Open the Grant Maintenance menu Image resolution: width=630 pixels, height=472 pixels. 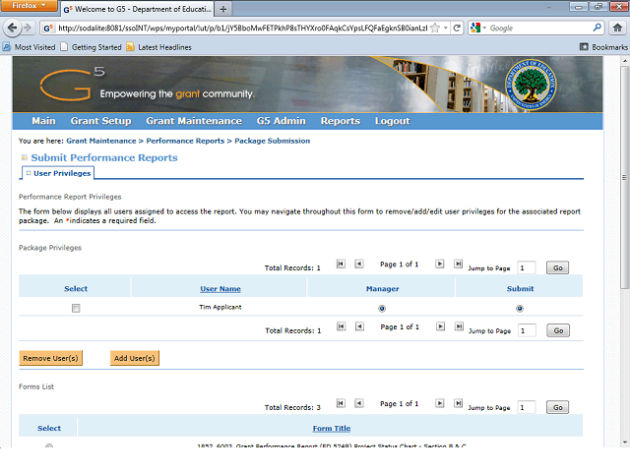coord(194,121)
